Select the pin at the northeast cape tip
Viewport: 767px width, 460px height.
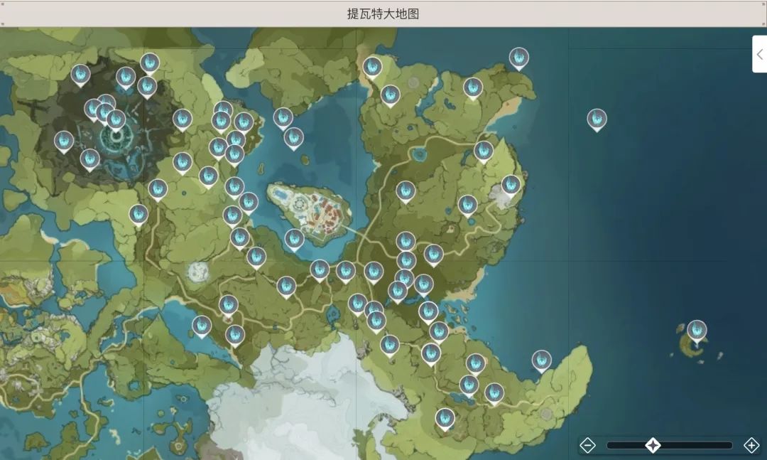(519, 59)
